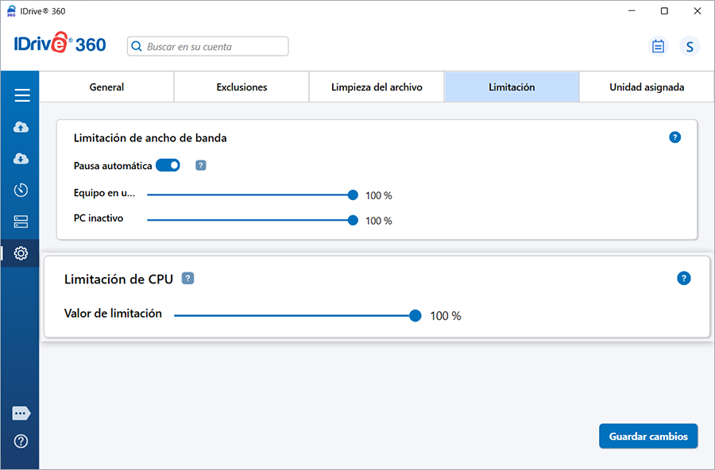Switch to the General tab

point(106,87)
